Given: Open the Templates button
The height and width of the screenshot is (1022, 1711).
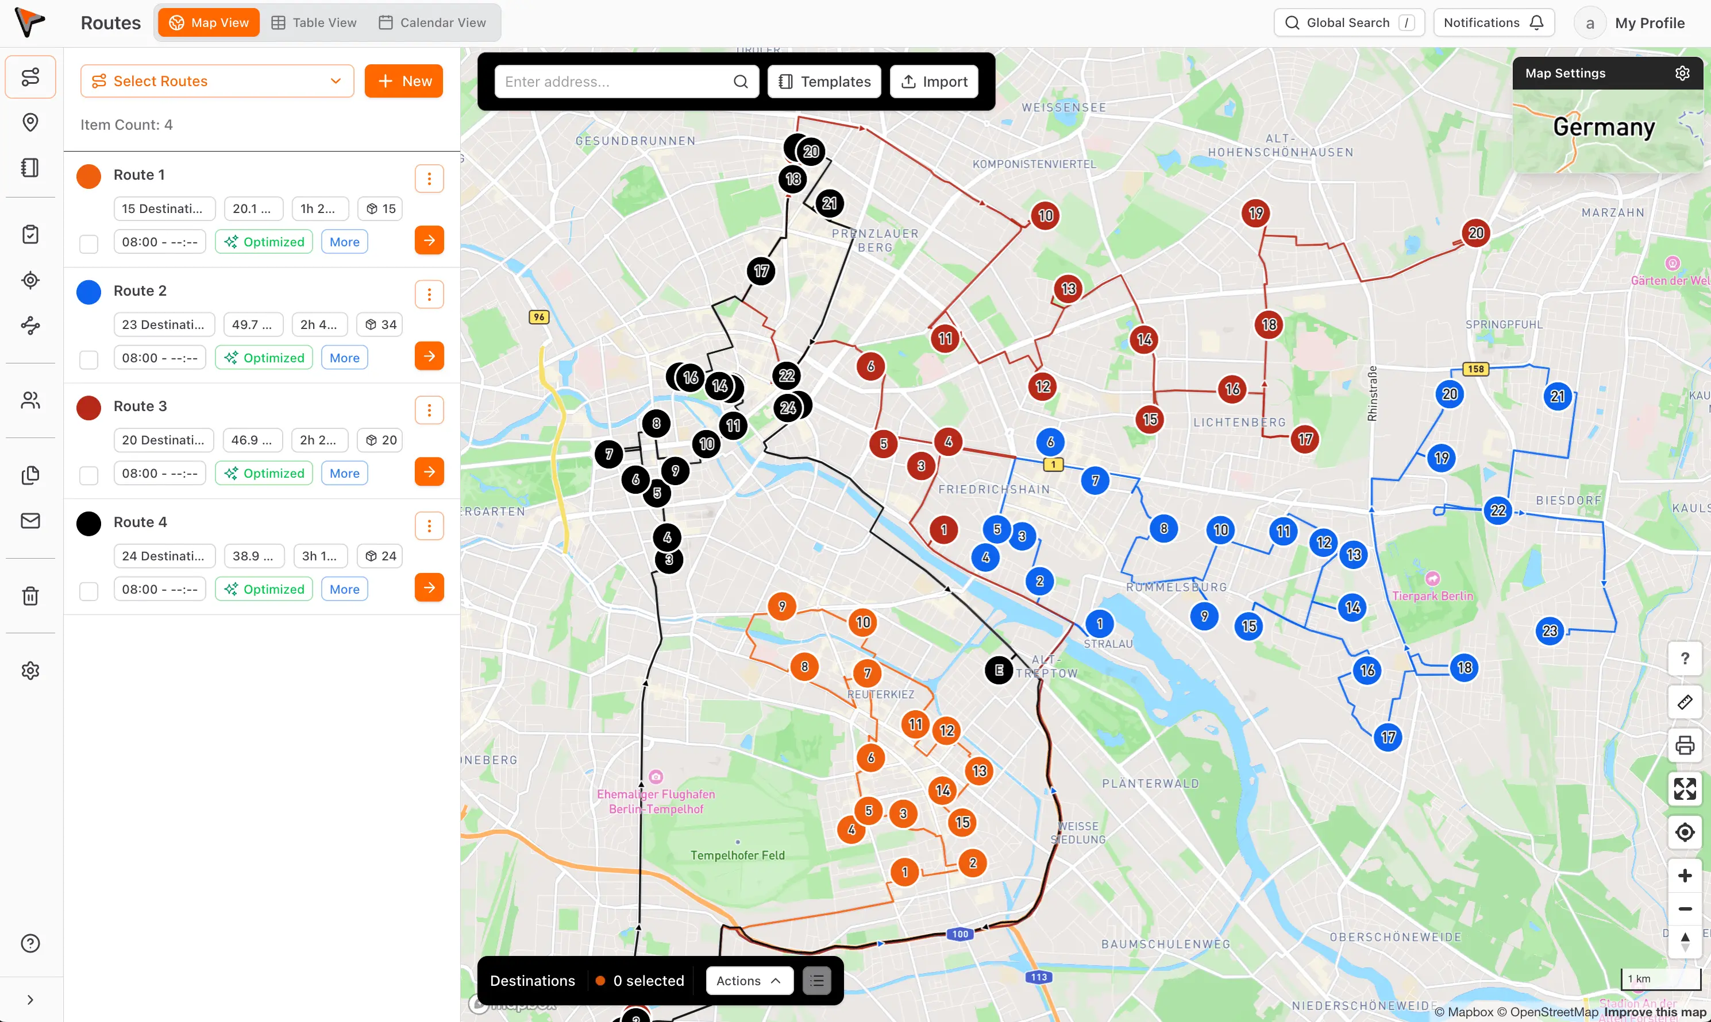Looking at the screenshot, I should 824,82.
